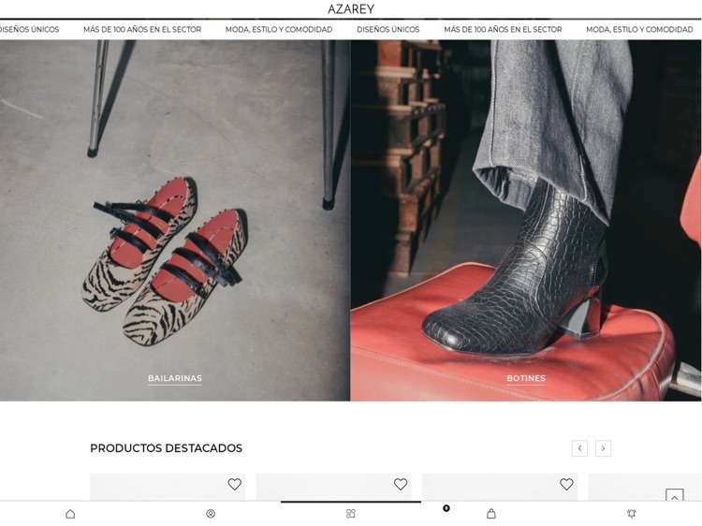
Task: Open the notification bell icon
Action: [631, 514]
